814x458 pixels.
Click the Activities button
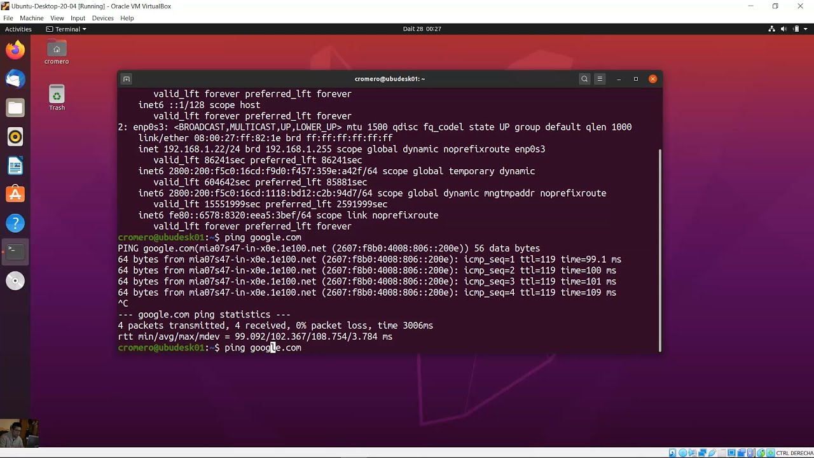[x=18, y=29]
